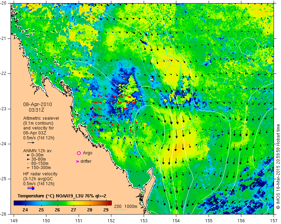The height and width of the screenshot is (224, 281).
Task: Click the longitude axis label 155
Action: point(209,221)
